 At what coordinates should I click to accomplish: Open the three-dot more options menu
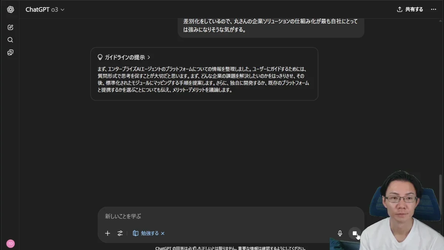[x=434, y=10]
